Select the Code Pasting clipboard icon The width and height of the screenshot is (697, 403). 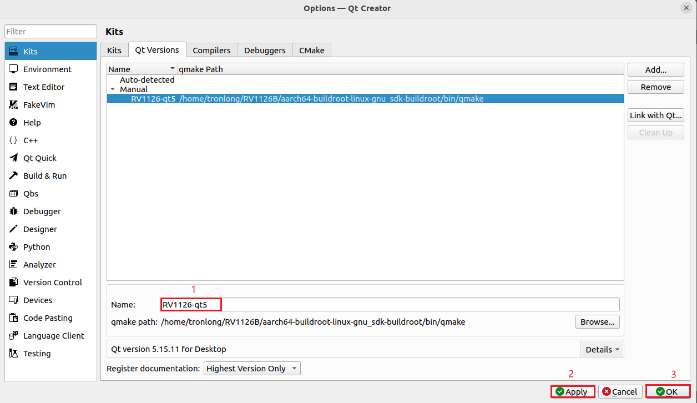click(14, 318)
